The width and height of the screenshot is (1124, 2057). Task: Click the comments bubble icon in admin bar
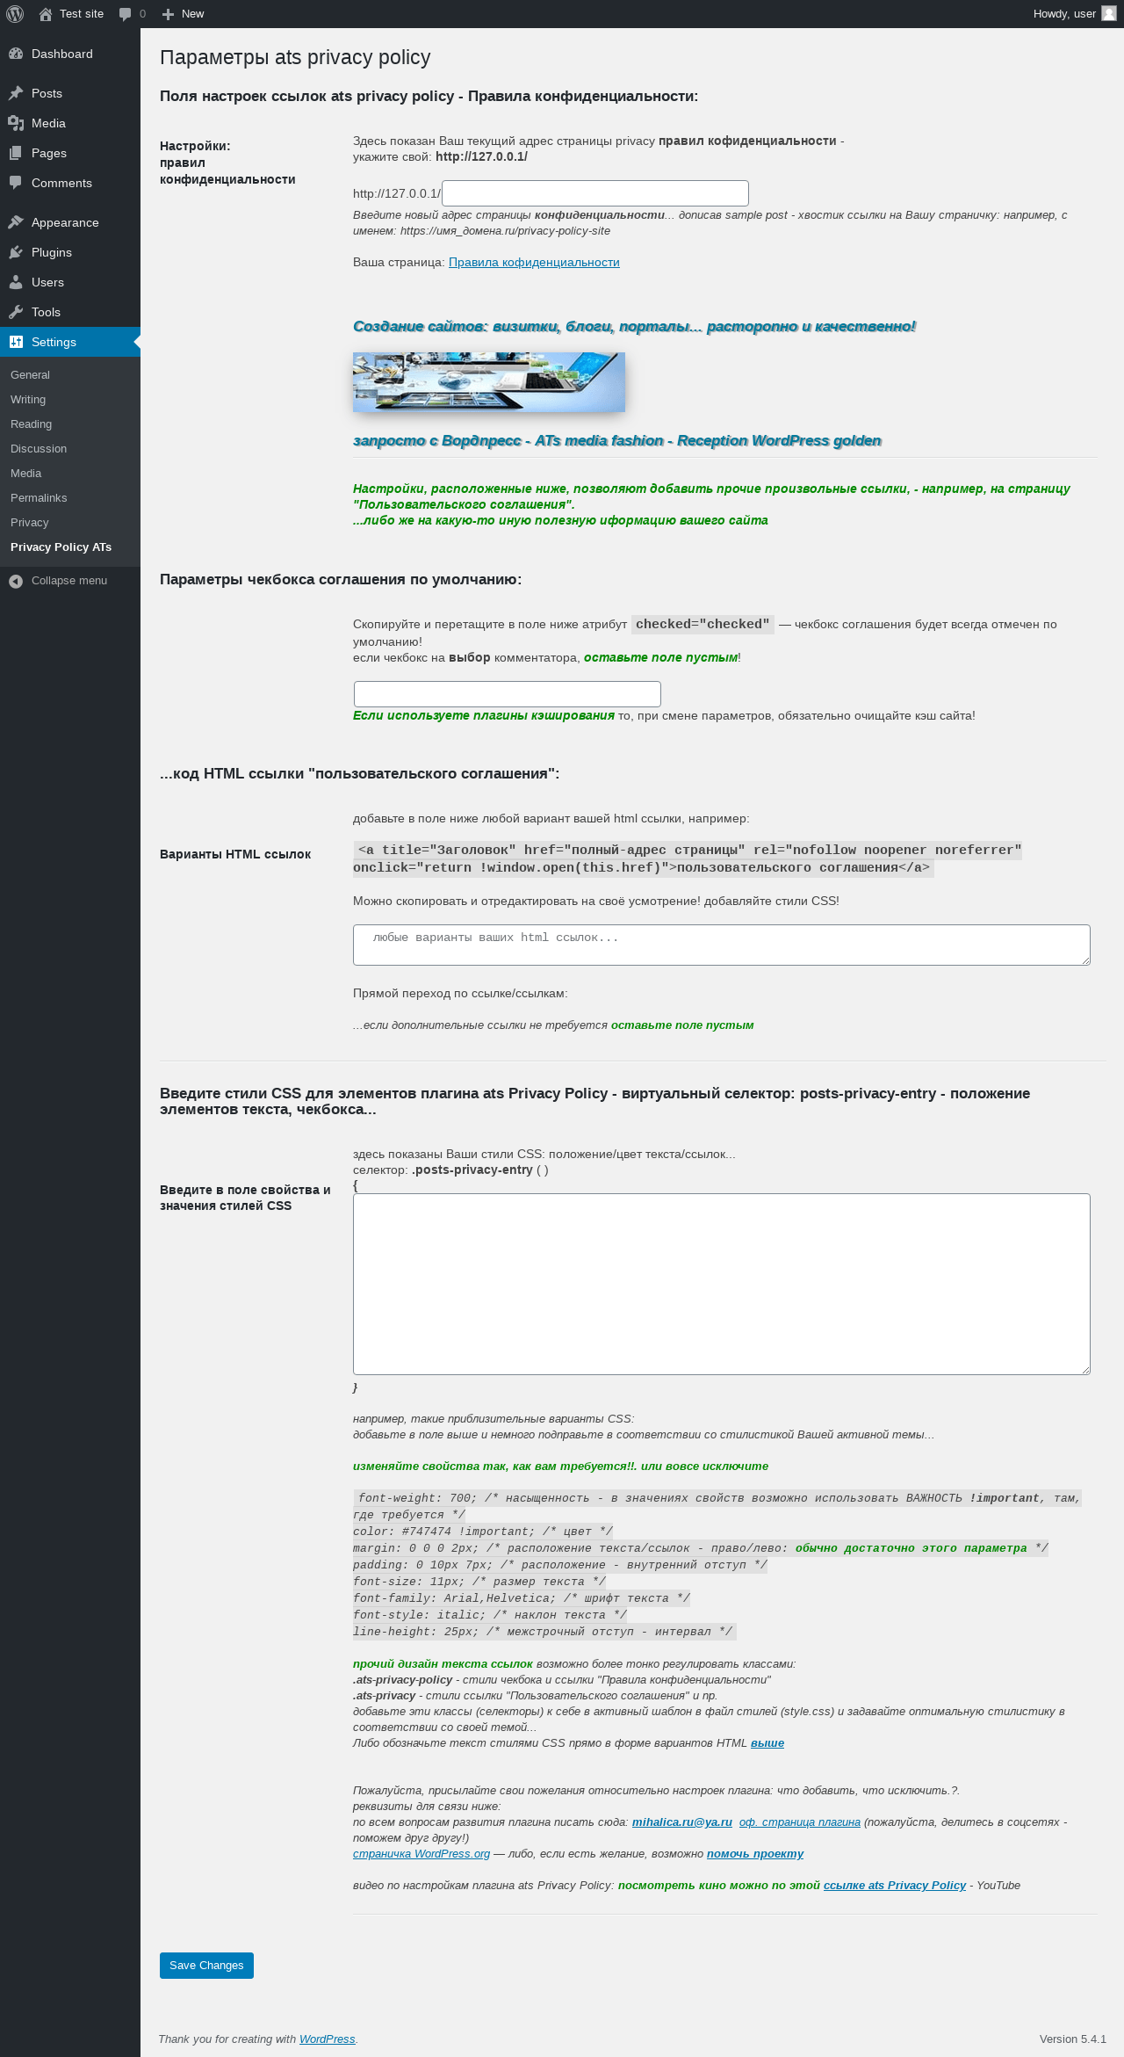pos(126,14)
